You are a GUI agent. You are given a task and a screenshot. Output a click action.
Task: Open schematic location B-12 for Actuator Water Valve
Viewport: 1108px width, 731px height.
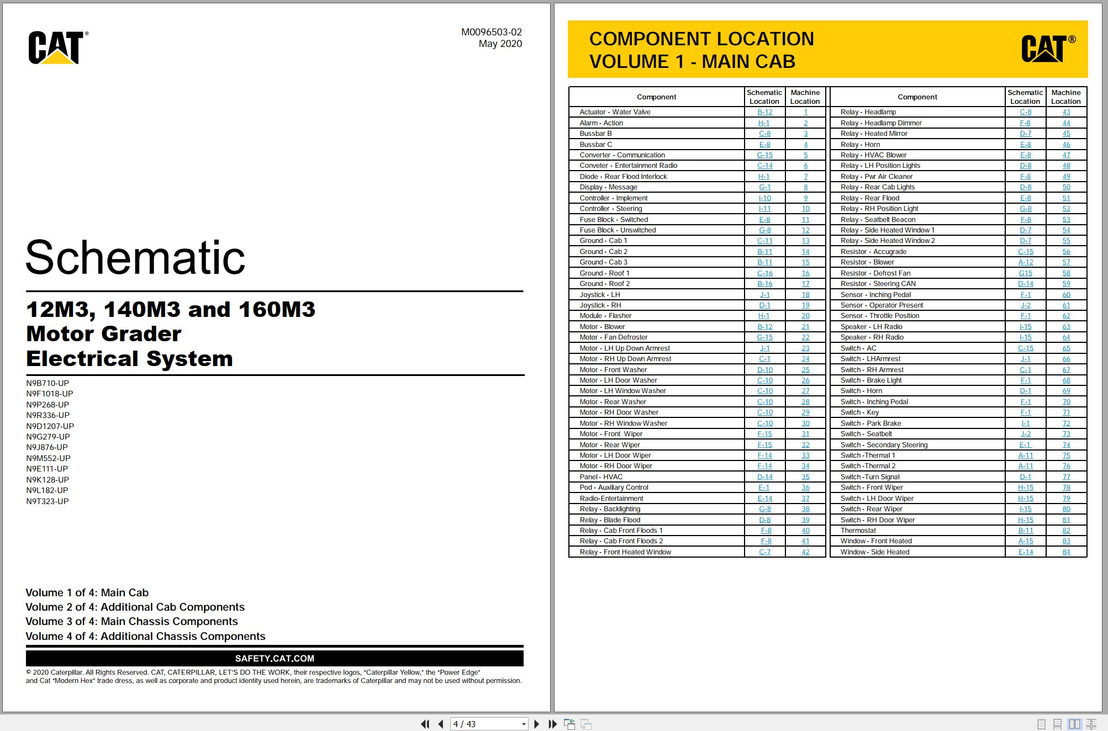pyautogui.click(x=764, y=112)
